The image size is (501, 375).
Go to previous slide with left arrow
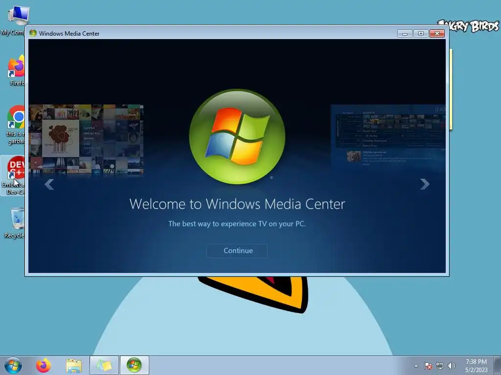tap(49, 184)
